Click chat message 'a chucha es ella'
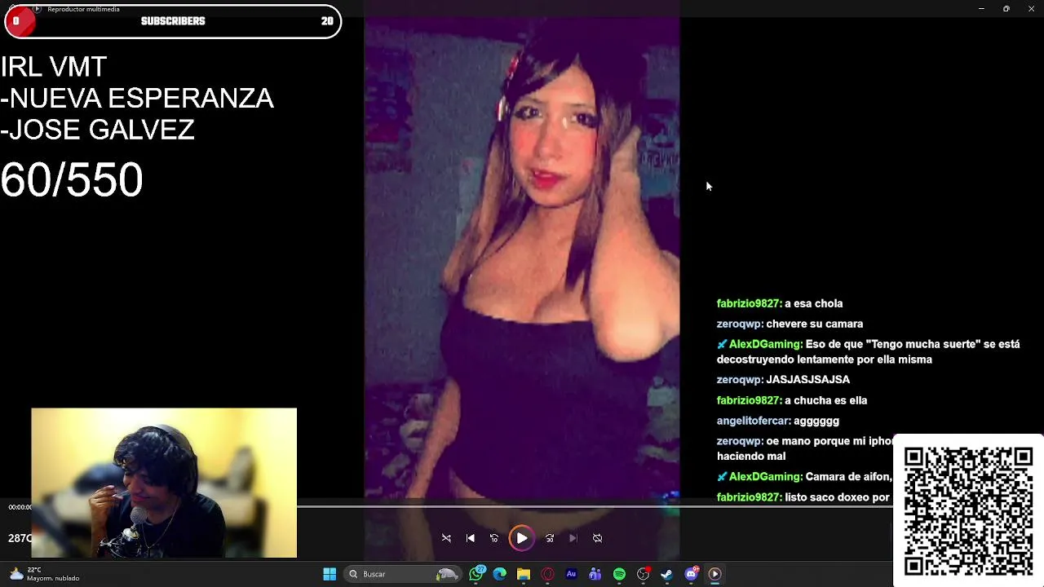1044x587 pixels. click(x=826, y=400)
